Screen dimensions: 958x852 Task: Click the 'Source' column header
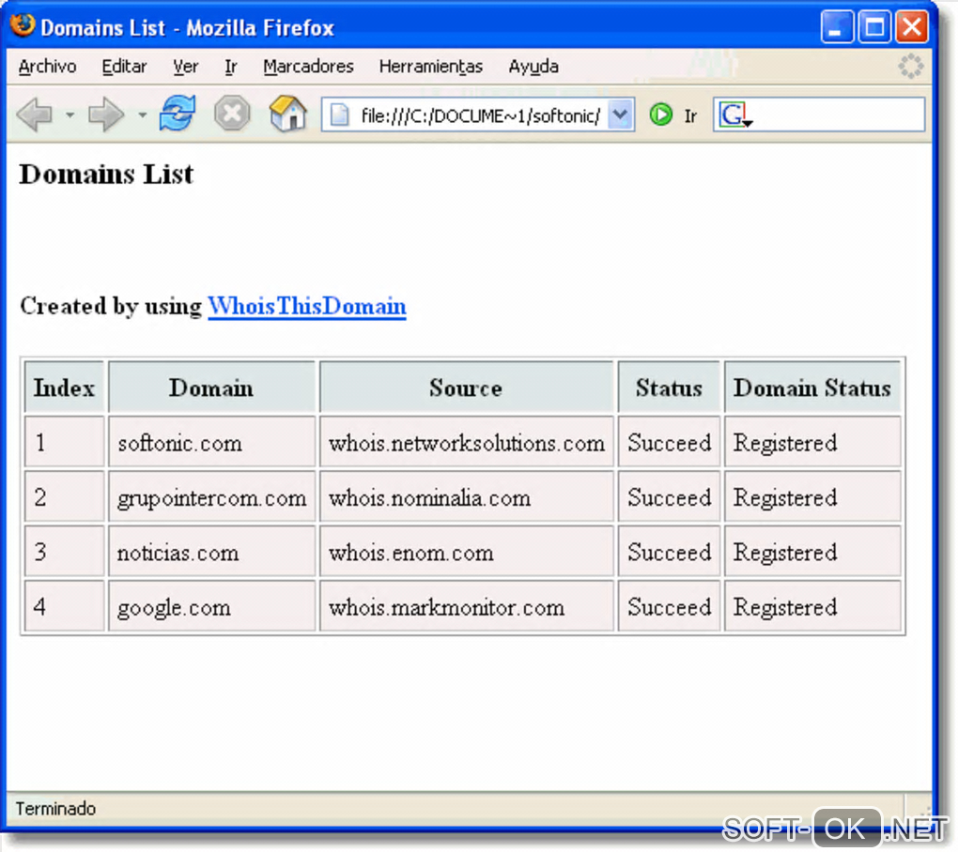(x=466, y=387)
